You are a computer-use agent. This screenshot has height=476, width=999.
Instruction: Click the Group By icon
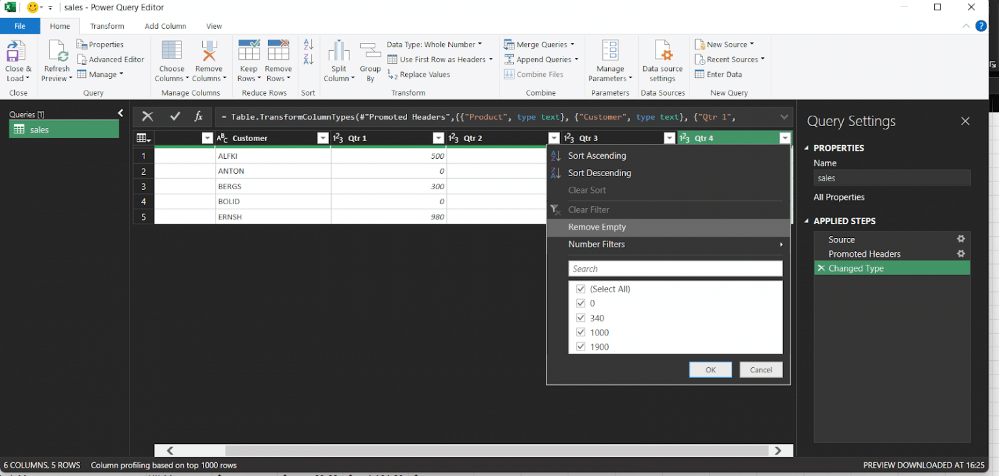coord(370,59)
